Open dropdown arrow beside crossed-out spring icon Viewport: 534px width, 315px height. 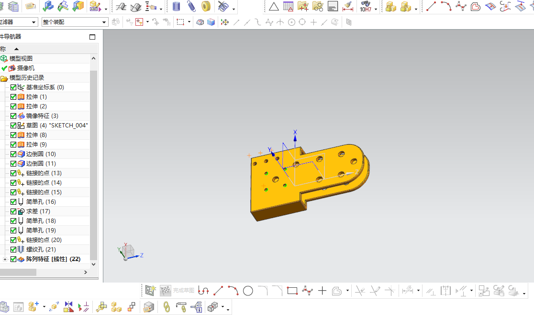pos(234,9)
